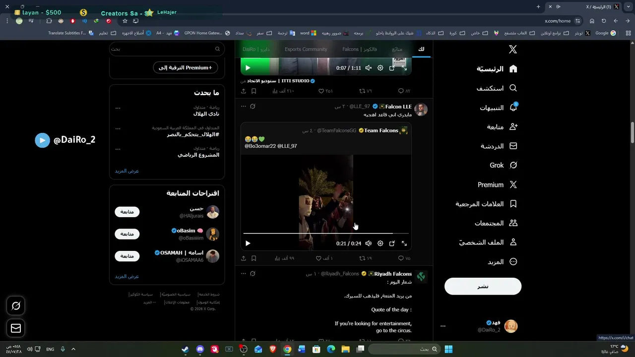
Task: Enter fullscreen on the 0:24 video
Action: [x=404, y=243]
